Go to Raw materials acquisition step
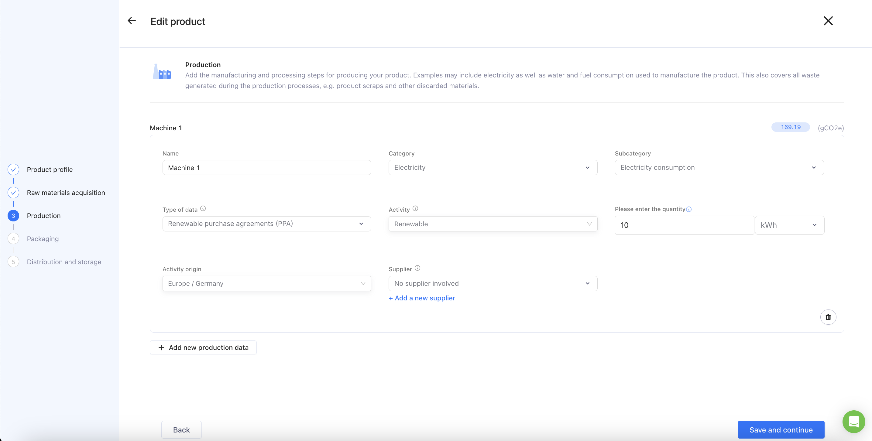The width and height of the screenshot is (872, 441). click(66, 193)
